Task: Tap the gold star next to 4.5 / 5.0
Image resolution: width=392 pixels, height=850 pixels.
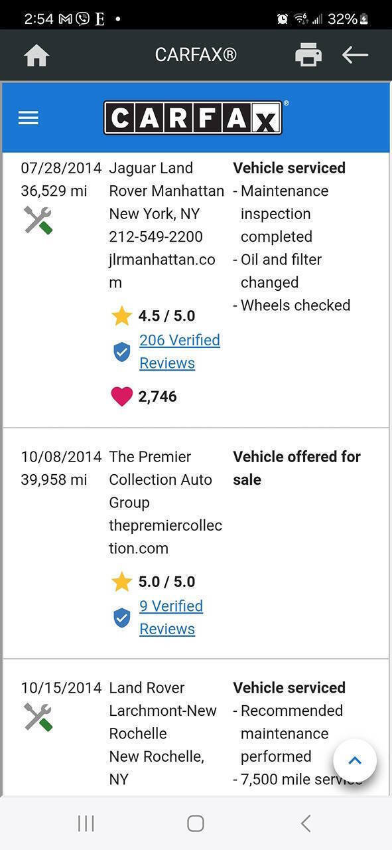Action: [122, 315]
